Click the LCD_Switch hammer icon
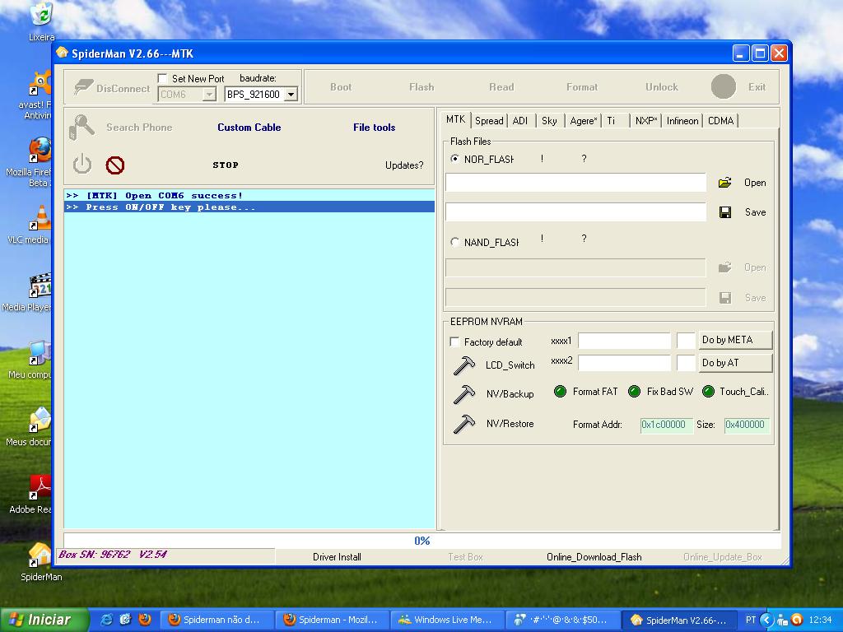The image size is (843, 632). (x=464, y=365)
